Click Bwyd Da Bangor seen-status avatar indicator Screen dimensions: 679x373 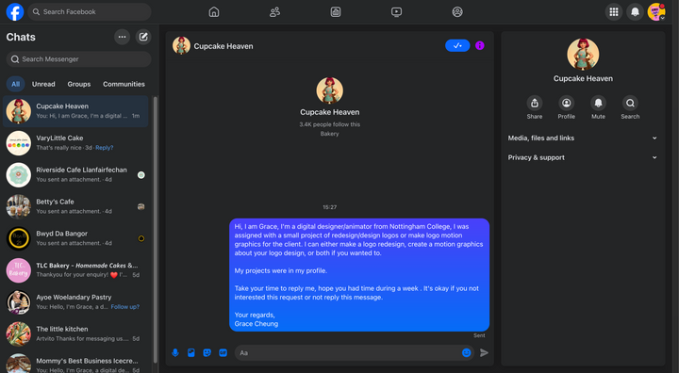[x=141, y=238]
